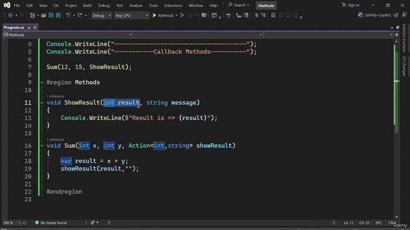This screenshot has height=230, width=410.
Task: Click the code cleanup brush icon in status bar
Action: click(93, 223)
